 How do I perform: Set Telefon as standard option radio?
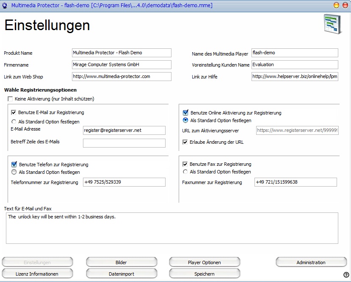click(x=14, y=172)
